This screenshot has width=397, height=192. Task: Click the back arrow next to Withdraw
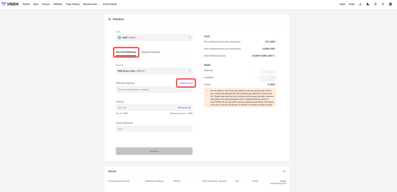(110, 19)
